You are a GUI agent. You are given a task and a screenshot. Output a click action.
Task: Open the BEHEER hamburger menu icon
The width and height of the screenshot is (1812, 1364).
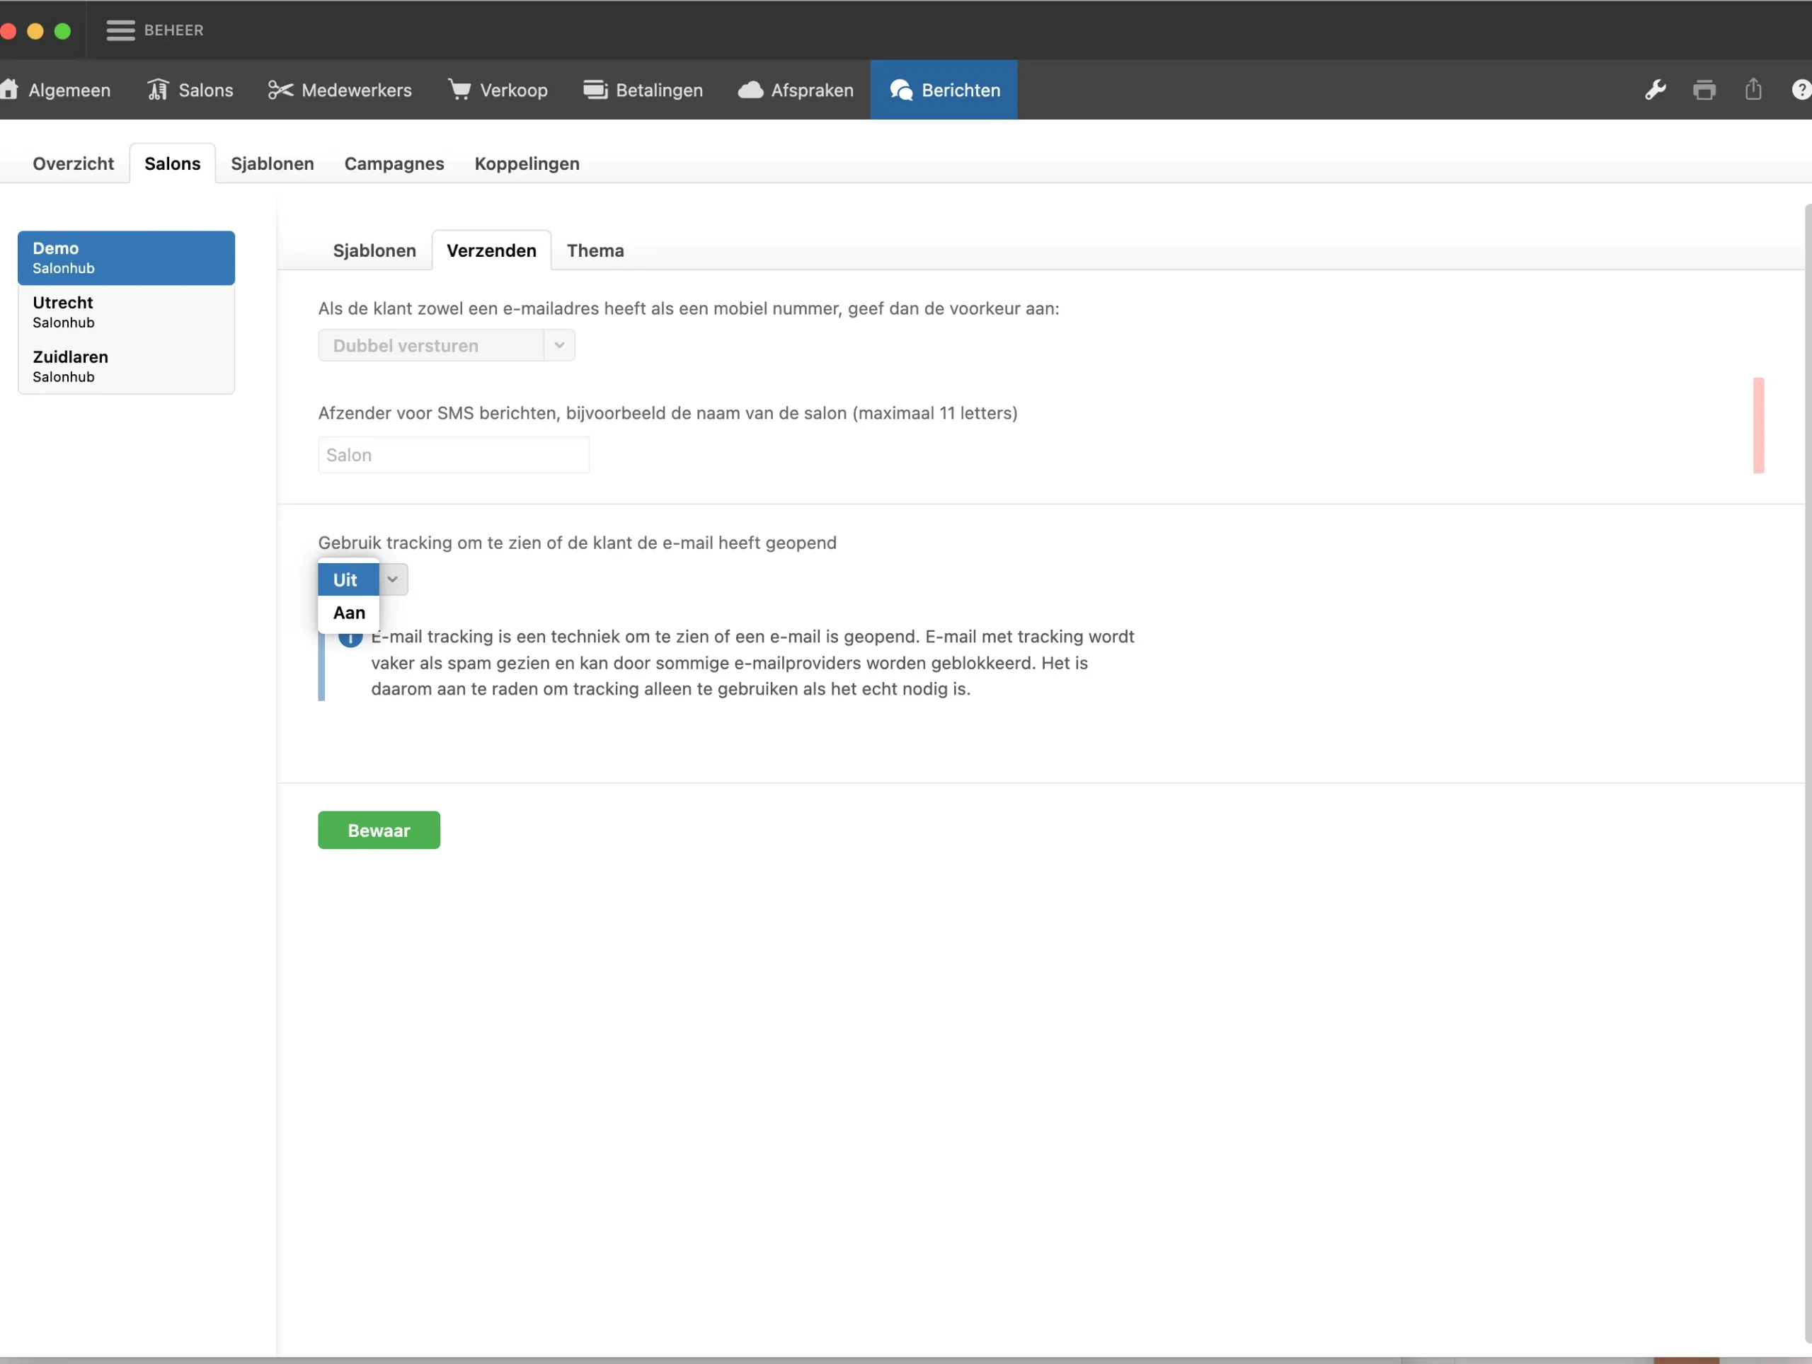click(x=120, y=30)
